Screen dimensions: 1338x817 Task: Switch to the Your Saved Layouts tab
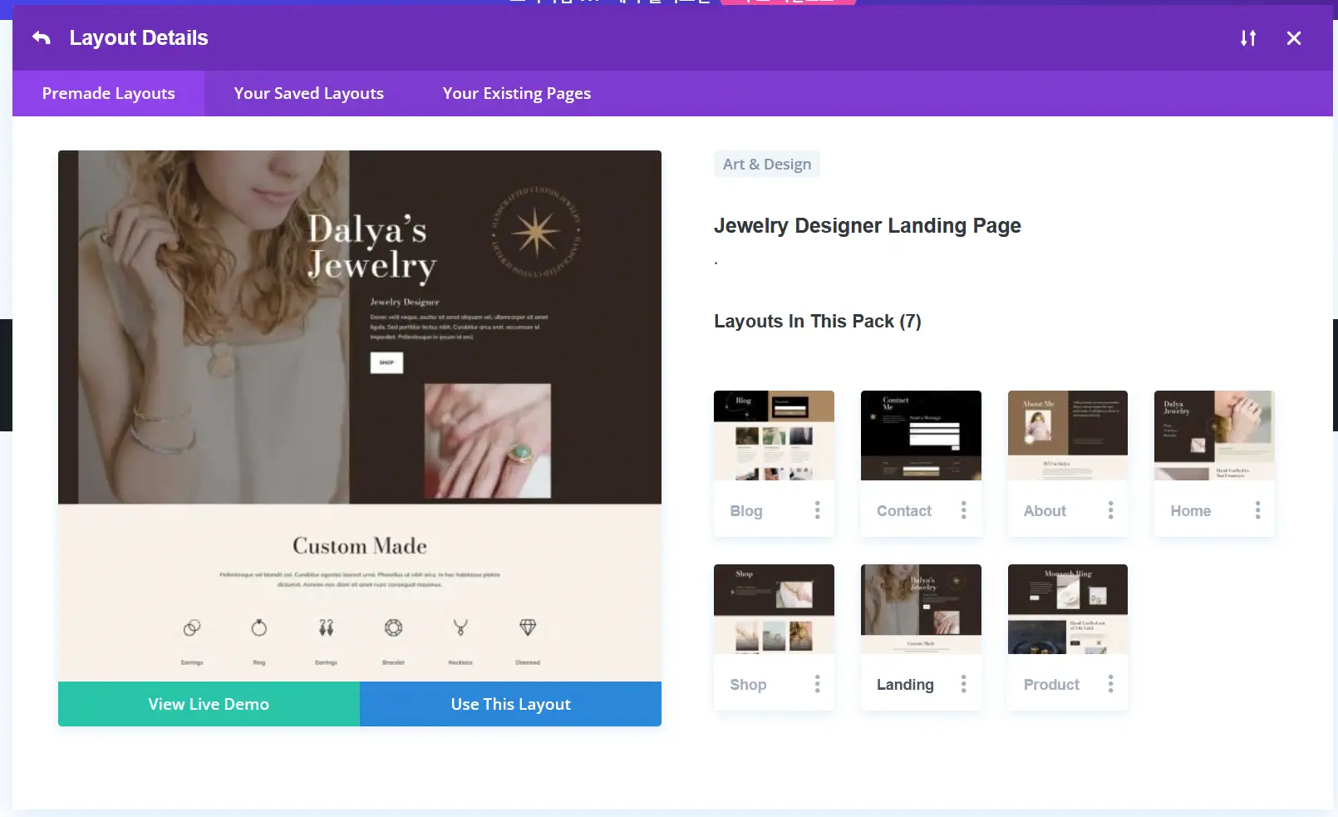pos(308,93)
